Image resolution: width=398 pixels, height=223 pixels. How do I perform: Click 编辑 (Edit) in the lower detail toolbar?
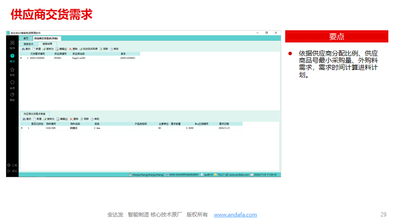point(61,119)
